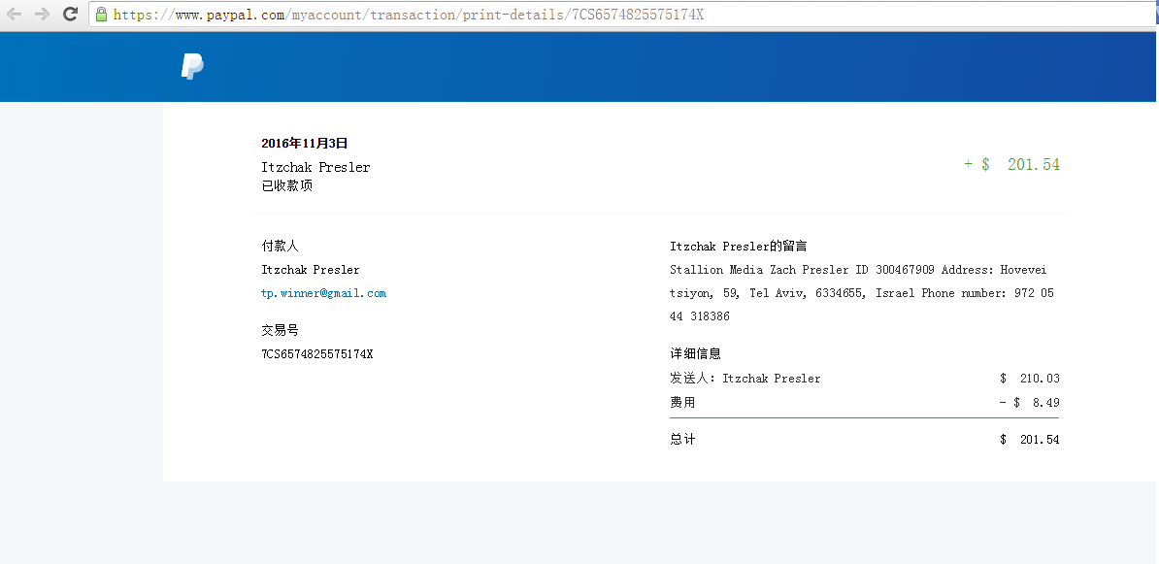
Task: Click the 付款人 label
Action: [281, 247]
